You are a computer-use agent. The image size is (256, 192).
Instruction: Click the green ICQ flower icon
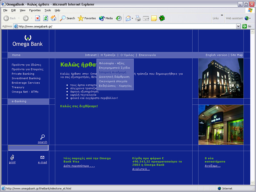click(x=162, y=18)
